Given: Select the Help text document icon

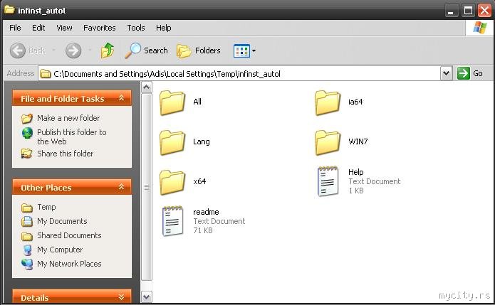Looking at the screenshot, I should 328,181.
